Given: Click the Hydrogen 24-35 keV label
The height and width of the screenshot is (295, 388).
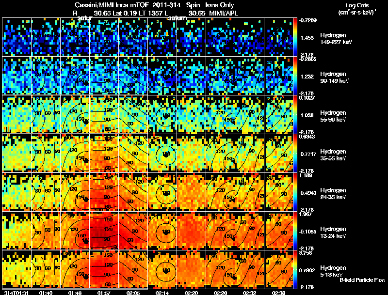Looking at the screenshot, I should point(333,194).
